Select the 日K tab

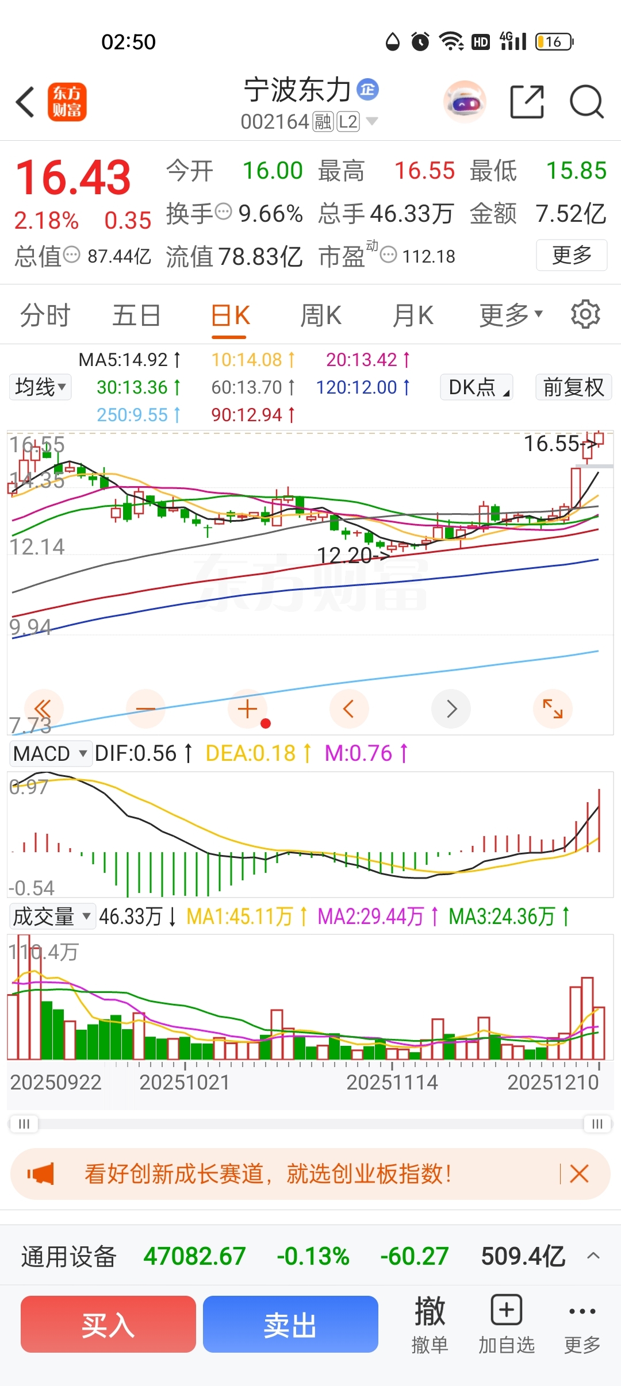[230, 315]
